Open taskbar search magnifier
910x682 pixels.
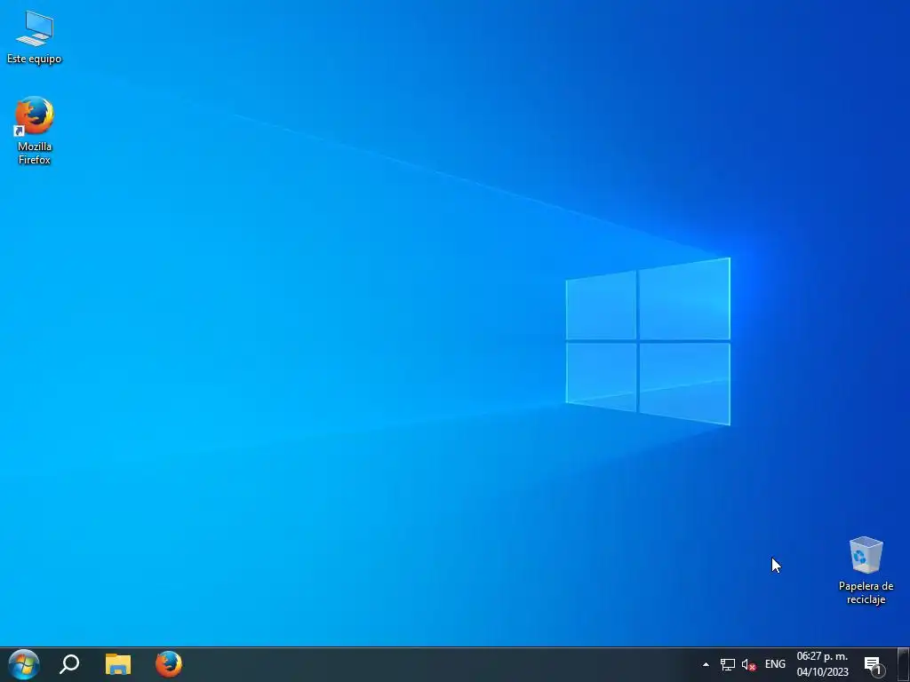[69, 664]
